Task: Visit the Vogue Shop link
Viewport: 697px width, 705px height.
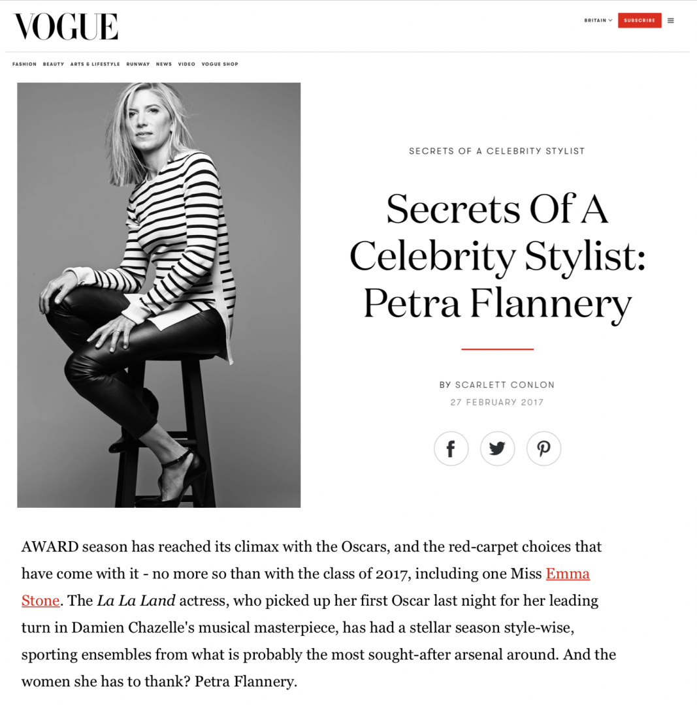Action: tap(219, 64)
